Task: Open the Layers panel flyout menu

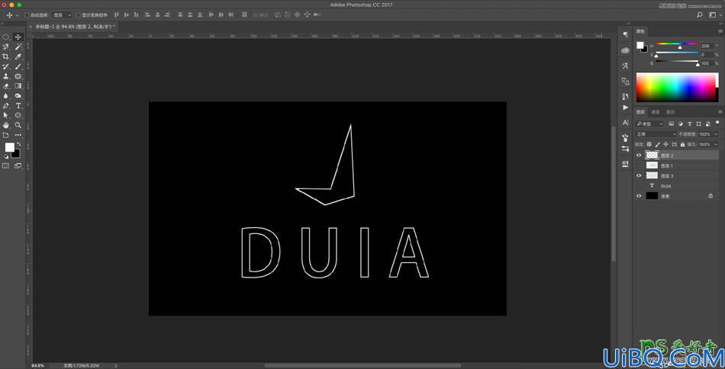Action: pos(720,112)
